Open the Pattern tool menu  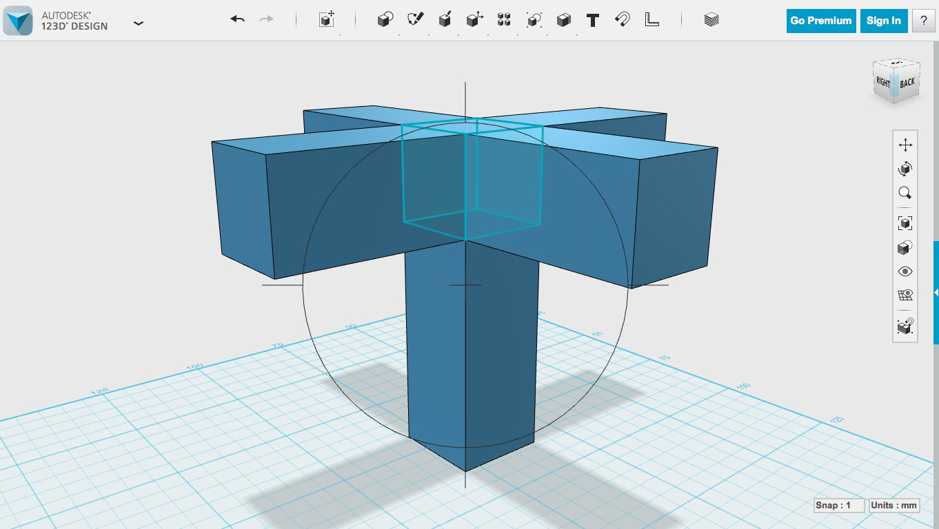[x=504, y=19]
